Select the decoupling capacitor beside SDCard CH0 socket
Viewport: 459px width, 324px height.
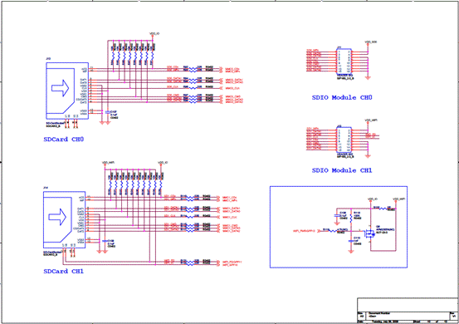click(x=108, y=112)
